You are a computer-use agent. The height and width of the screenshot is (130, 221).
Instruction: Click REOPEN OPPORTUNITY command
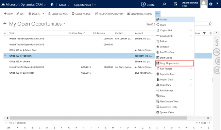pyautogui.click(x=109, y=14)
